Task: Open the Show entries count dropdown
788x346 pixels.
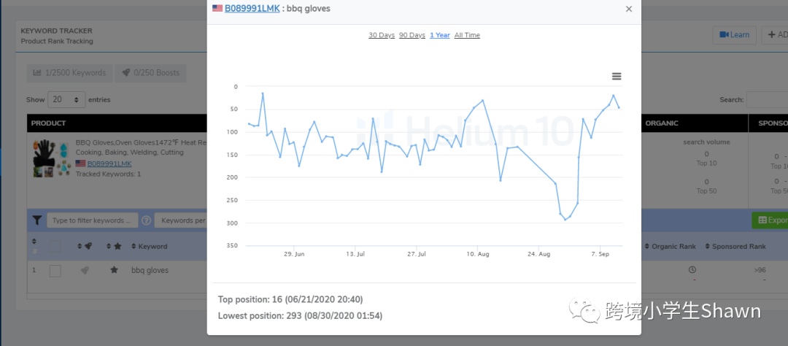Action: click(x=66, y=99)
